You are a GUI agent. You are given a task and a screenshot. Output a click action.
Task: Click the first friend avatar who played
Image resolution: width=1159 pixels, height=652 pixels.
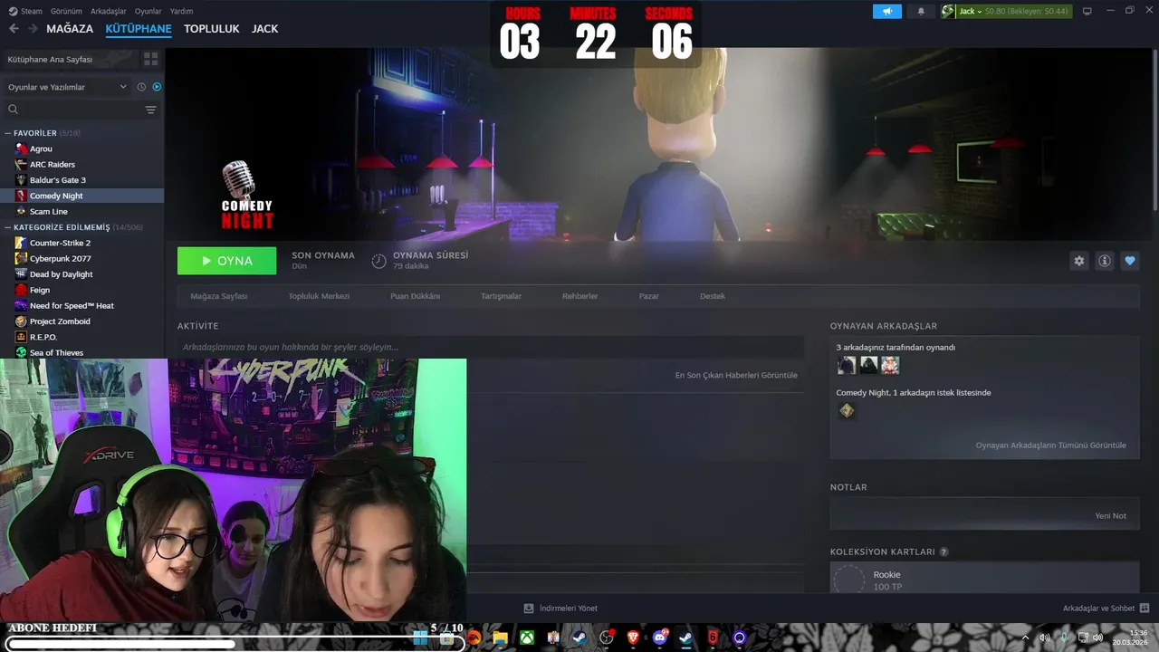[847, 365]
